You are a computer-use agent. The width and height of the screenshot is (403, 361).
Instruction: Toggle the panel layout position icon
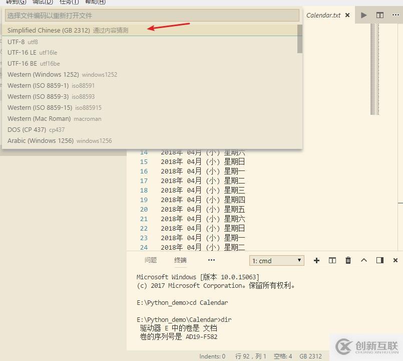[x=379, y=260]
